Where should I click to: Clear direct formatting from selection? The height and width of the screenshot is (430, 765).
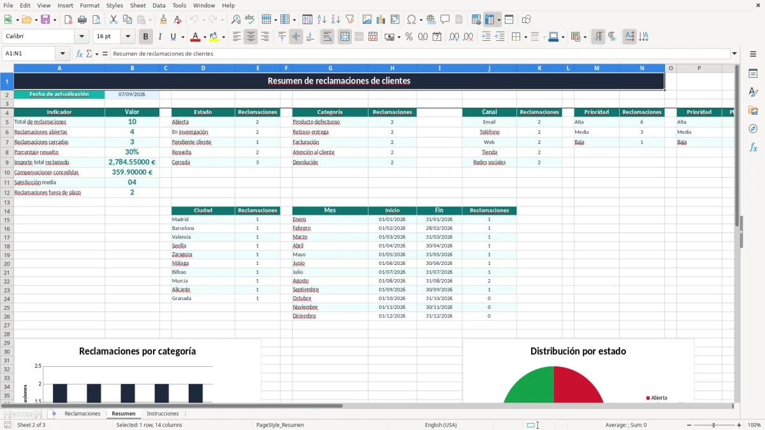[177, 20]
